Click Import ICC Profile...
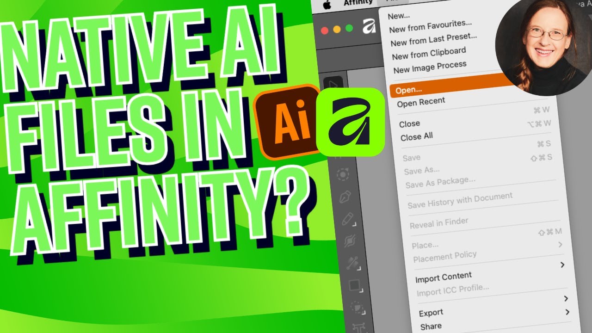This screenshot has width=592, height=333. pos(452,290)
